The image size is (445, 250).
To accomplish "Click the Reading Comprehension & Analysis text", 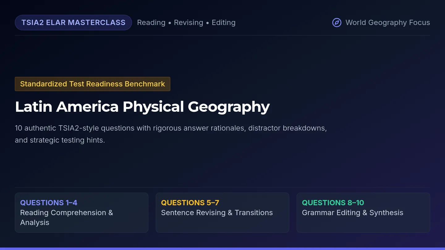I will (67, 218).
